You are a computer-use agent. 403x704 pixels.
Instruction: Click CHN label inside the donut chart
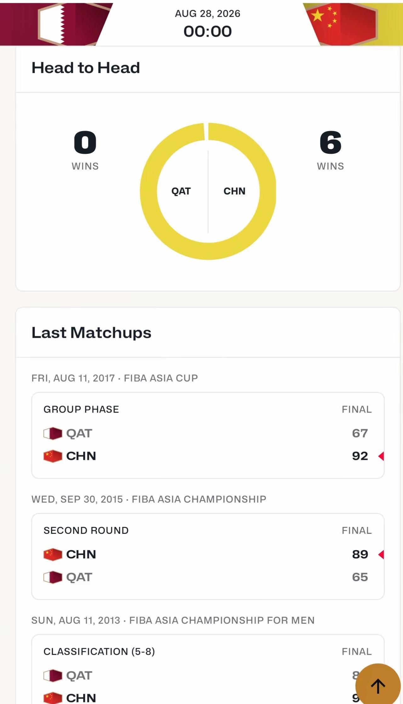tap(234, 191)
